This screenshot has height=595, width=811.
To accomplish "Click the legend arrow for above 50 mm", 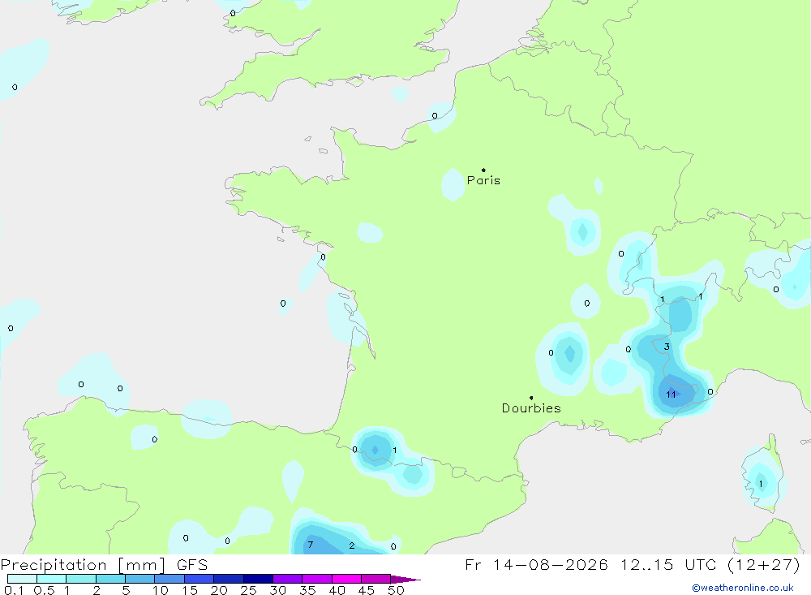I will (405, 580).
